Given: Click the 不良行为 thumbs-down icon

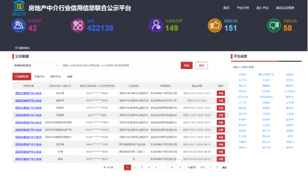Looking at the screenshot, I should coord(274,25).
